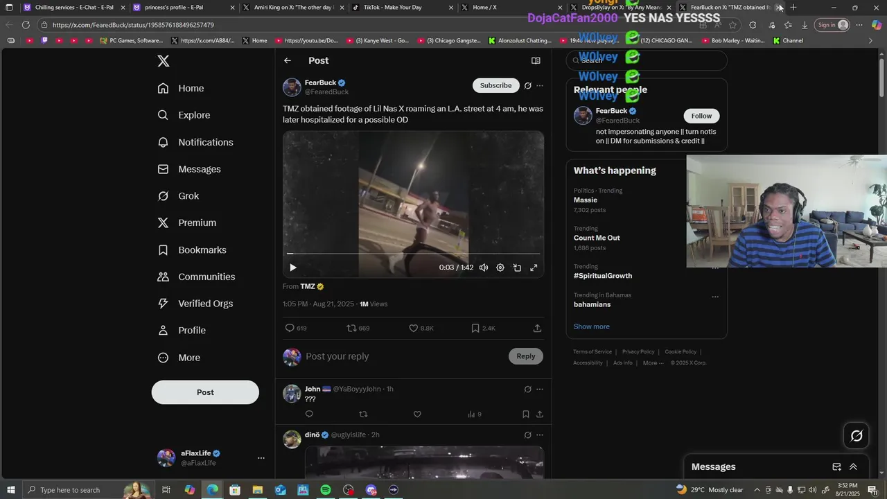
Task: Open the floating Grok button
Action: click(857, 436)
